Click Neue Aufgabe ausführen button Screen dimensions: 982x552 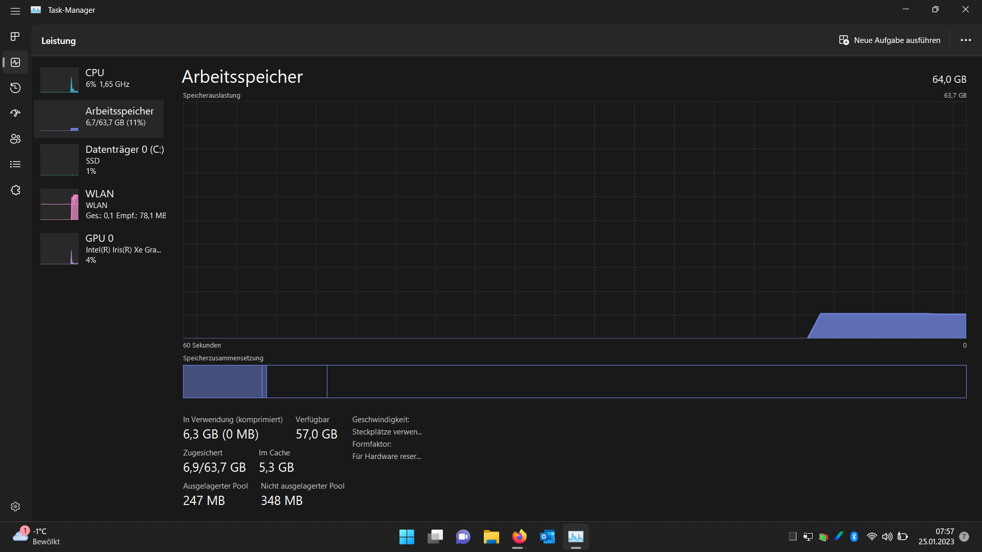click(x=889, y=40)
